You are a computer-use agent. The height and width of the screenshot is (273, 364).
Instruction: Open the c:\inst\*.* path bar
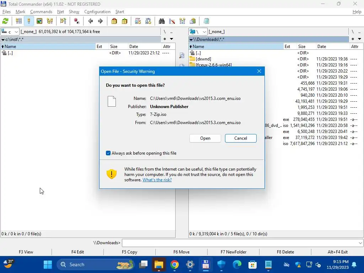81,39
